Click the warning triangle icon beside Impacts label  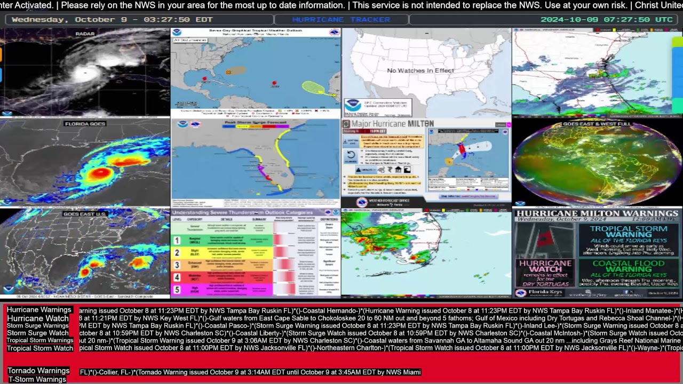tap(359, 170)
